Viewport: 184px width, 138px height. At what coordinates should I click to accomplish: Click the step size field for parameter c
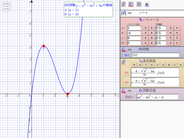coord(161,38)
